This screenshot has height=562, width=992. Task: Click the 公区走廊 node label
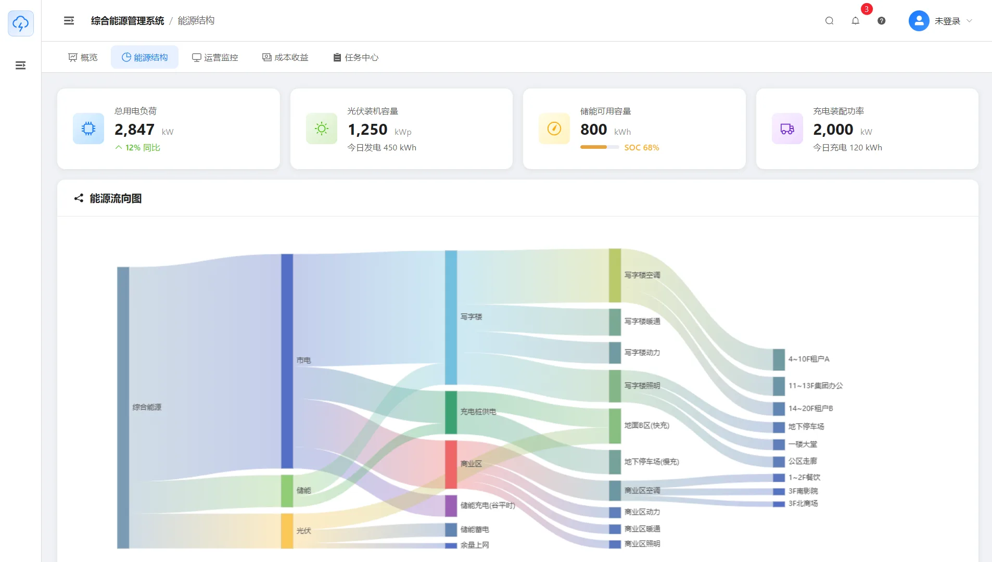click(x=803, y=461)
